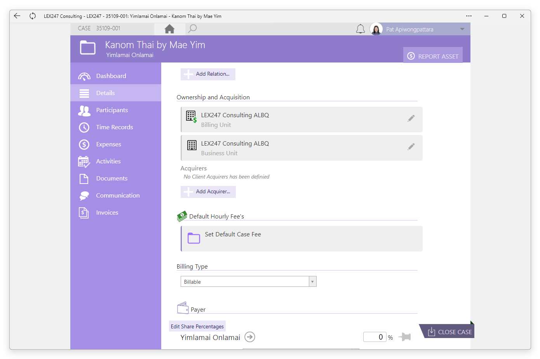Open notifications bell
Screen dimensions: 540x359
pyautogui.click(x=361, y=29)
